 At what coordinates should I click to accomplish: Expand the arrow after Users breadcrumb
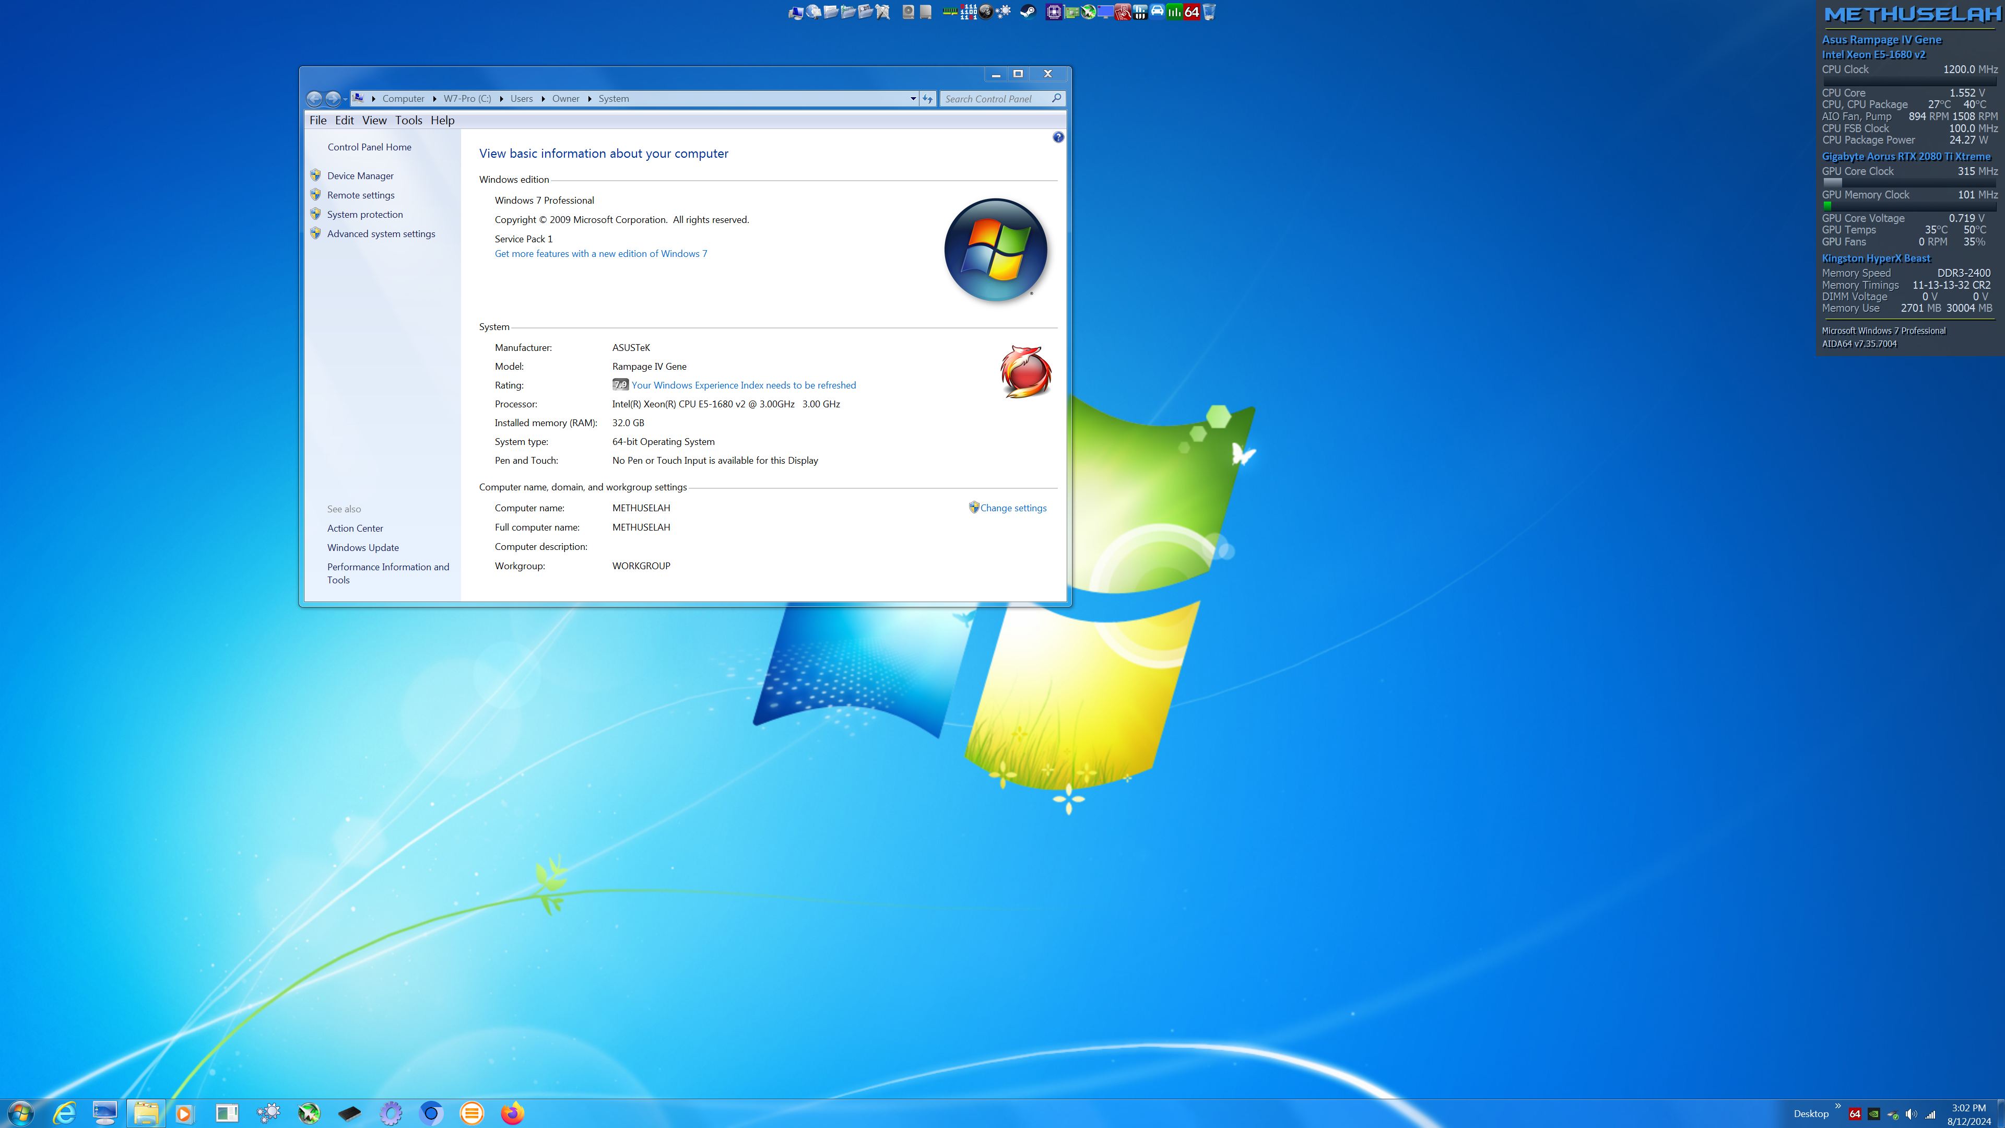tap(542, 99)
